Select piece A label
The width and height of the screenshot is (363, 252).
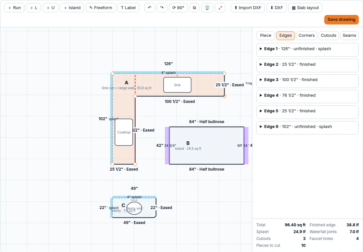point(127,82)
